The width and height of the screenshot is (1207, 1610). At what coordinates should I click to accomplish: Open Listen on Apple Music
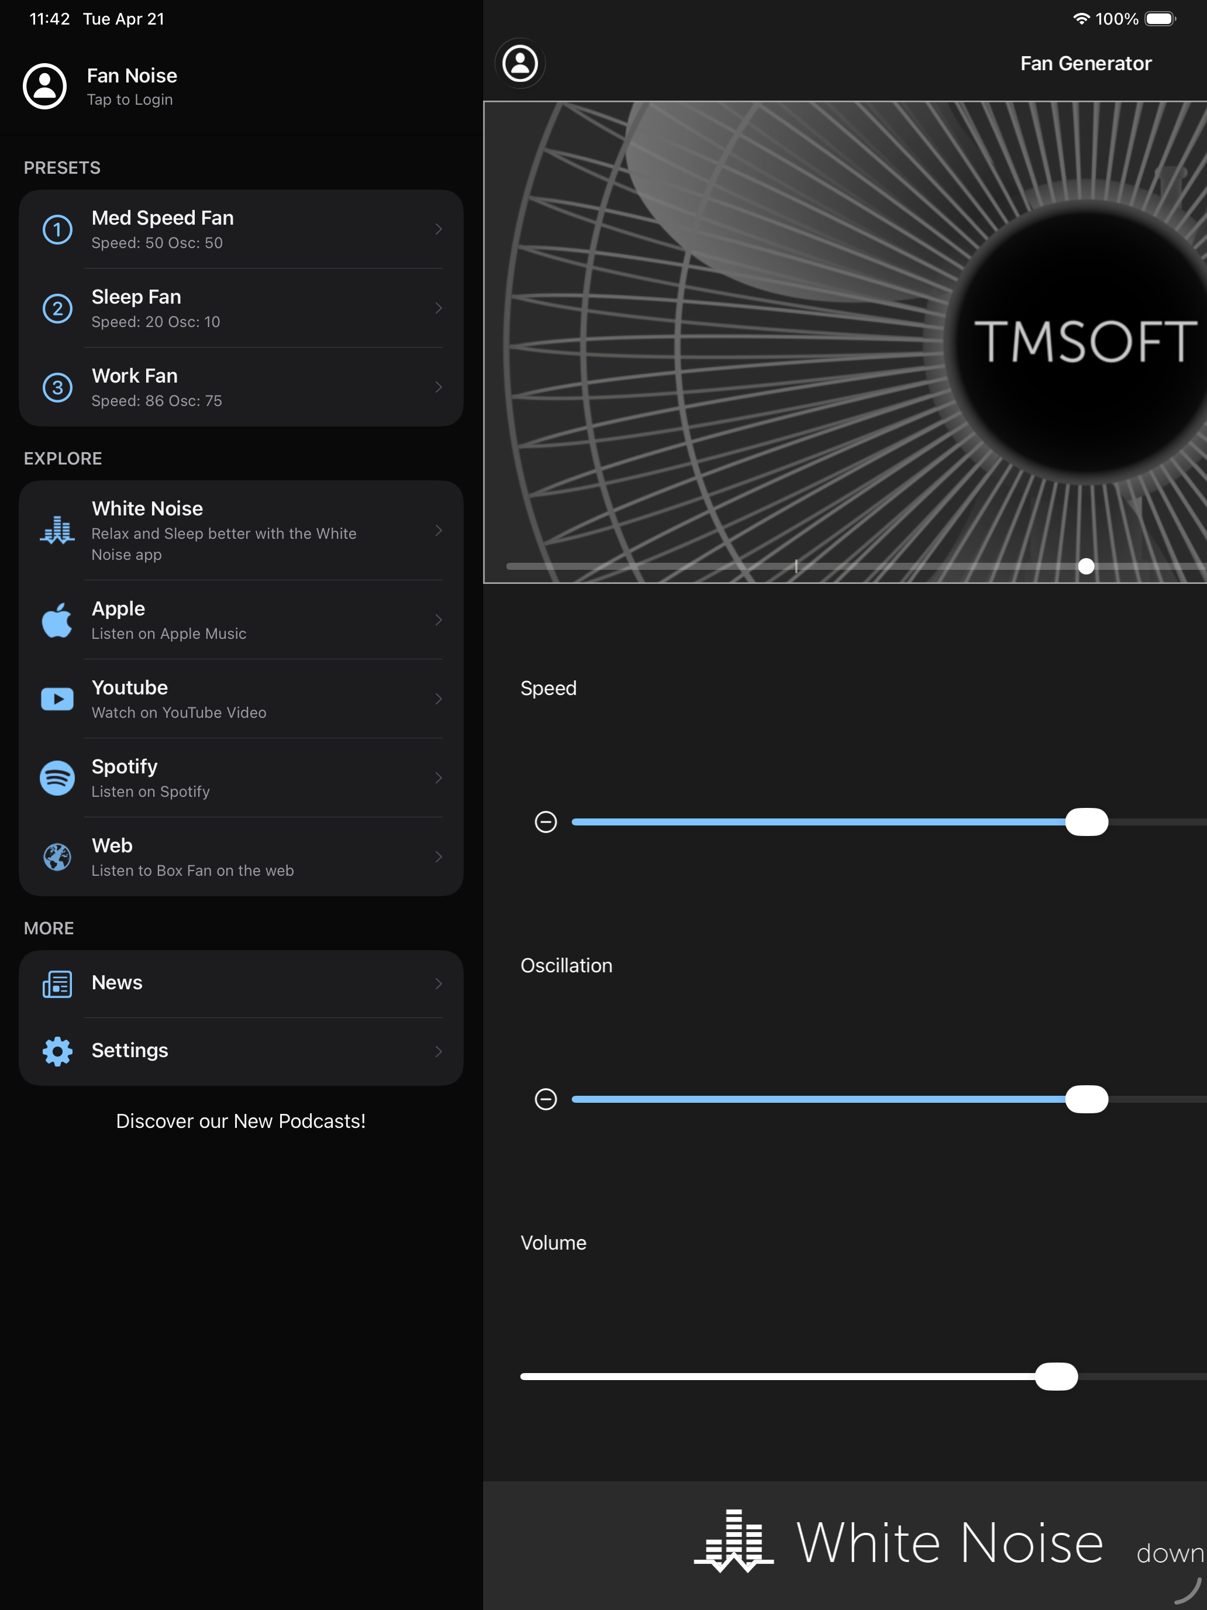pos(169,634)
